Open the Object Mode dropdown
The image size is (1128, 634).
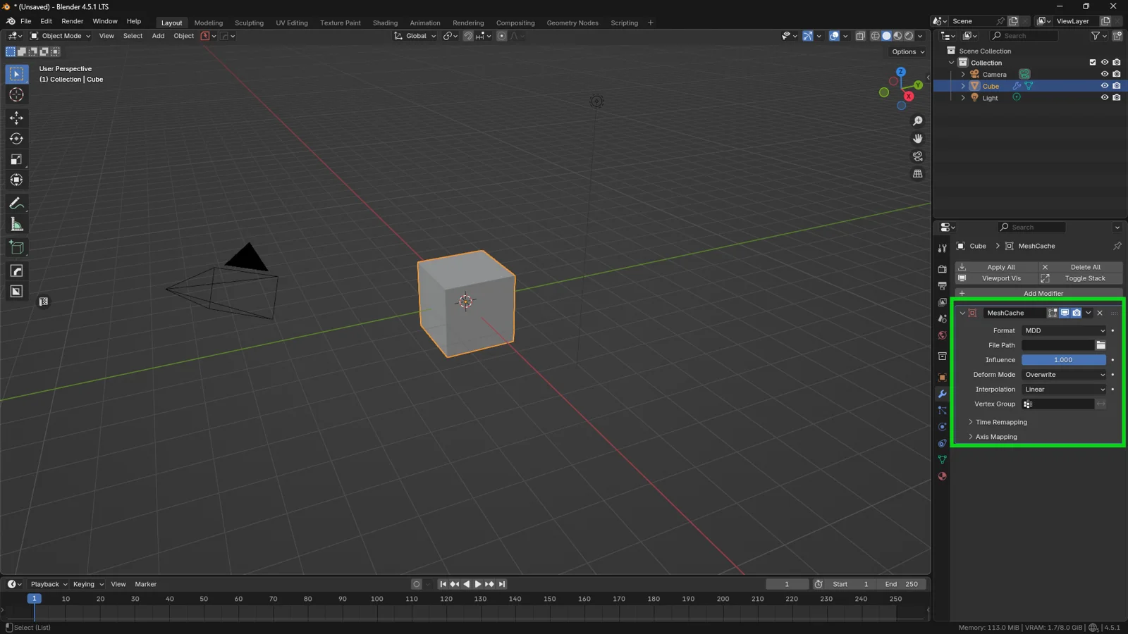61,36
